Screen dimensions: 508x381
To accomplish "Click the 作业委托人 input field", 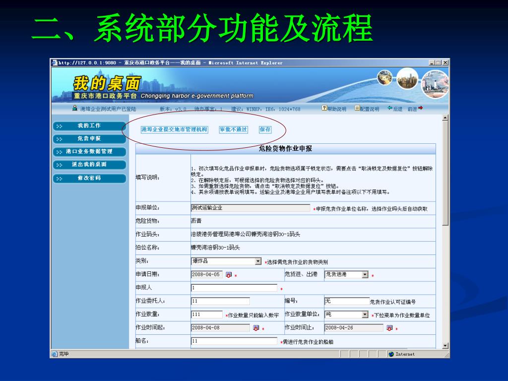I will [220, 301].
